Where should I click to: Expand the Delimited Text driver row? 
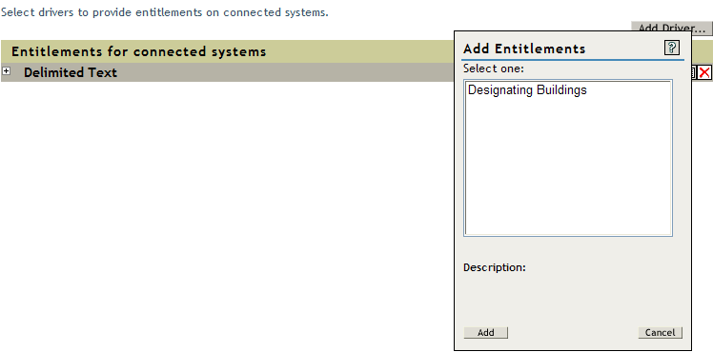click(6, 71)
